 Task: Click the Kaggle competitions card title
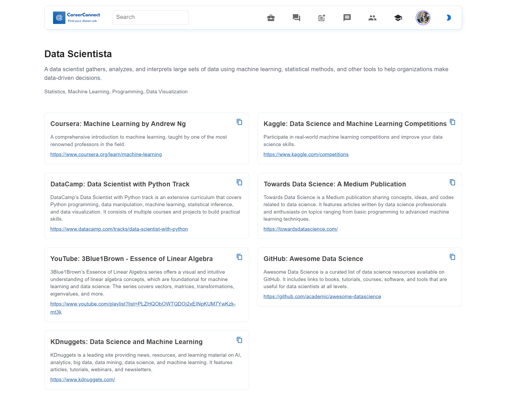pos(355,124)
